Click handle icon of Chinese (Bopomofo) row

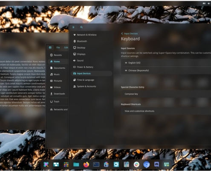click(x=126, y=71)
